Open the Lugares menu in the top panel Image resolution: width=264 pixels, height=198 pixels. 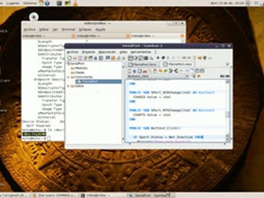(12, 3)
